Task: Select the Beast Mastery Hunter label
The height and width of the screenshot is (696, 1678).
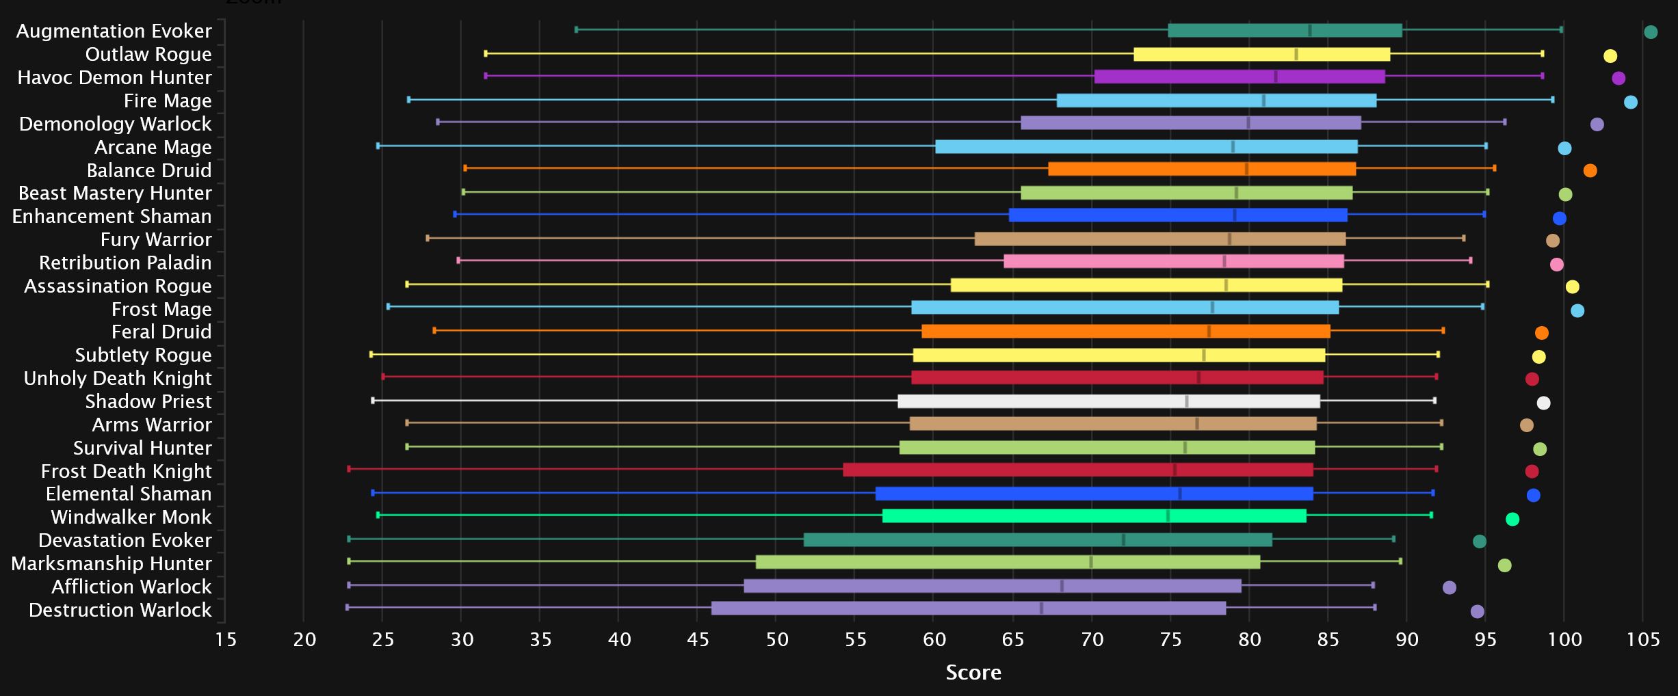Action: click(x=115, y=193)
